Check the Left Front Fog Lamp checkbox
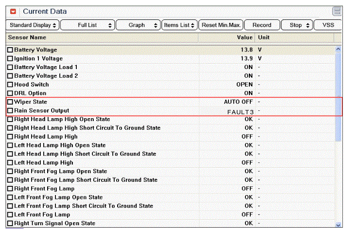 [10, 215]
